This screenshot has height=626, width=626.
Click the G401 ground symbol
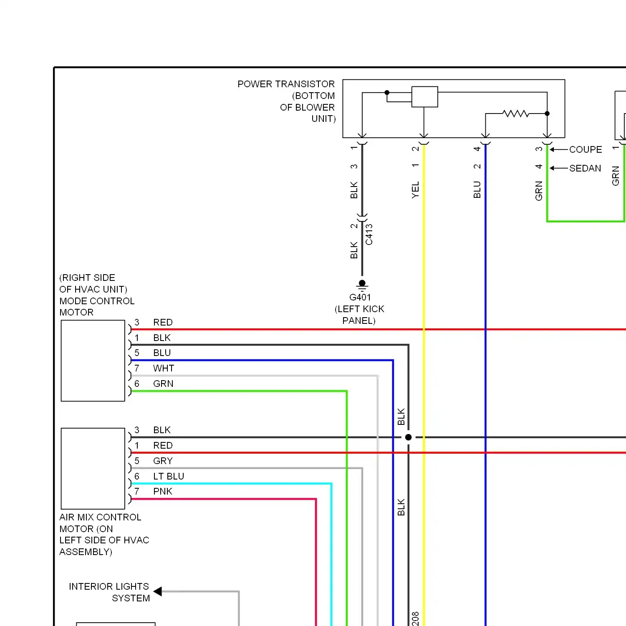[x=362, y=285]
